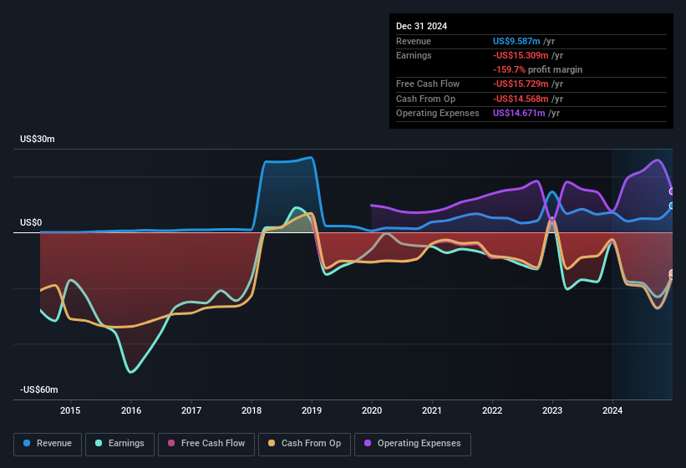Click the -159.7% profit margin value
This screenshot has width=686, height=468.
[509, 69]
